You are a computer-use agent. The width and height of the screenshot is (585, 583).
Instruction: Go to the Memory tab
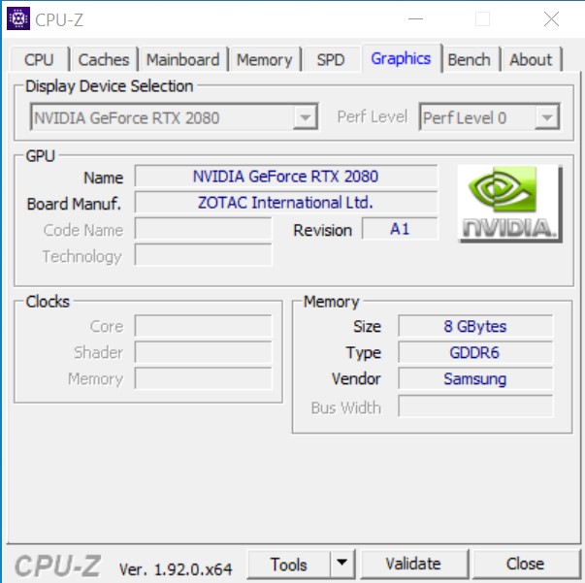pyautogui.click(x=265, y=60)
